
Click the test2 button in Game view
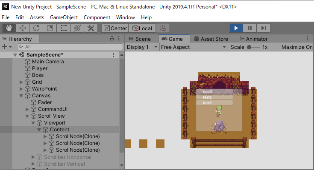point(214,103)
